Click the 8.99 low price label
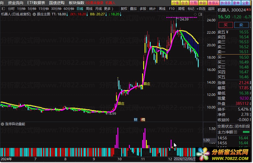 click(113, 114)
